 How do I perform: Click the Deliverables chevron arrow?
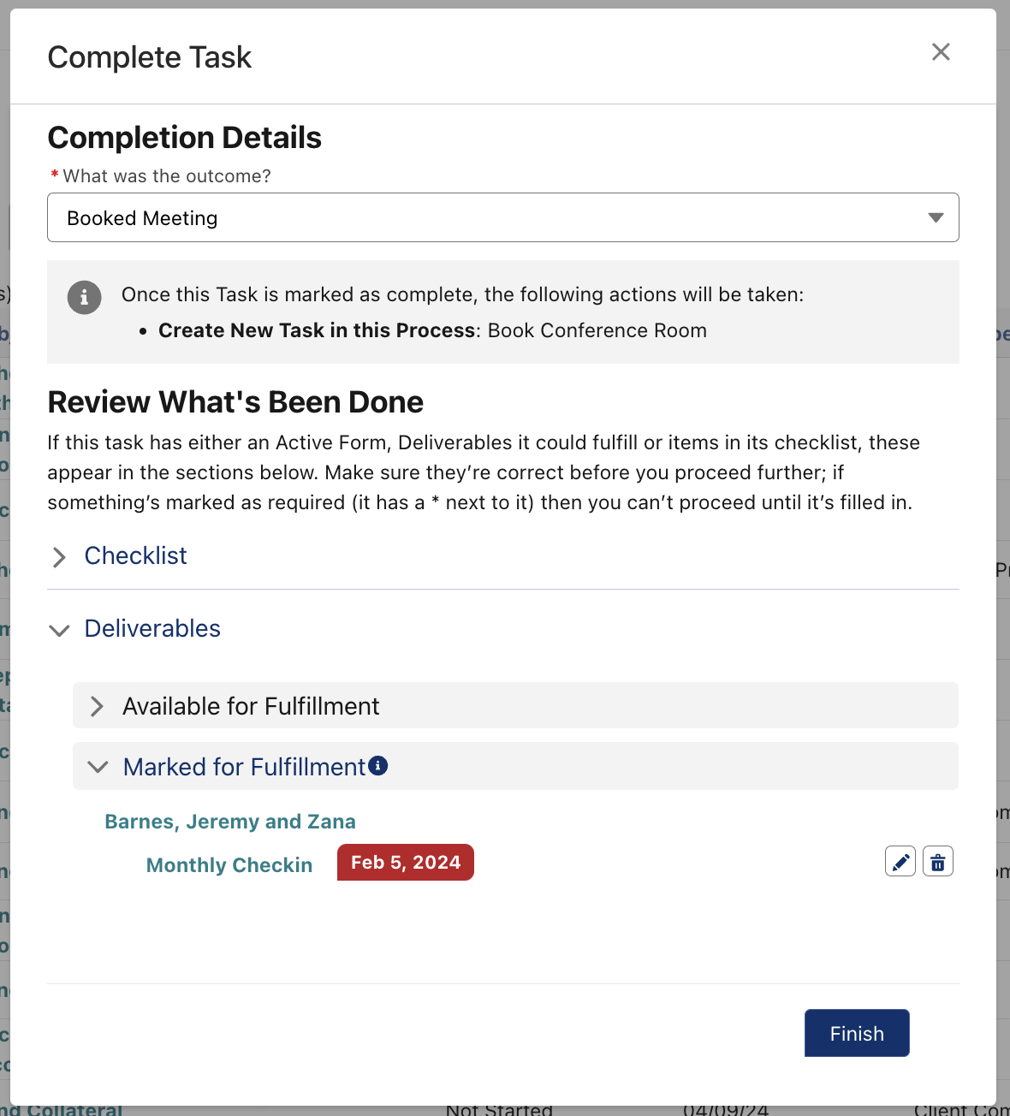[x=59, y=631]
